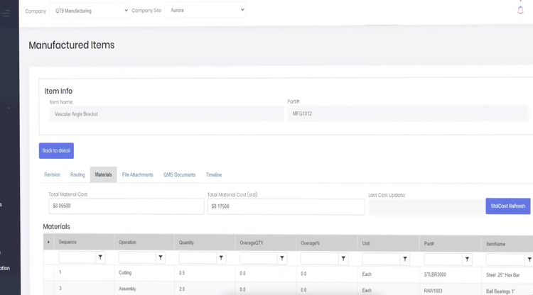Sort by the Sequence column header
533x295 pixels.
point(68,242)
